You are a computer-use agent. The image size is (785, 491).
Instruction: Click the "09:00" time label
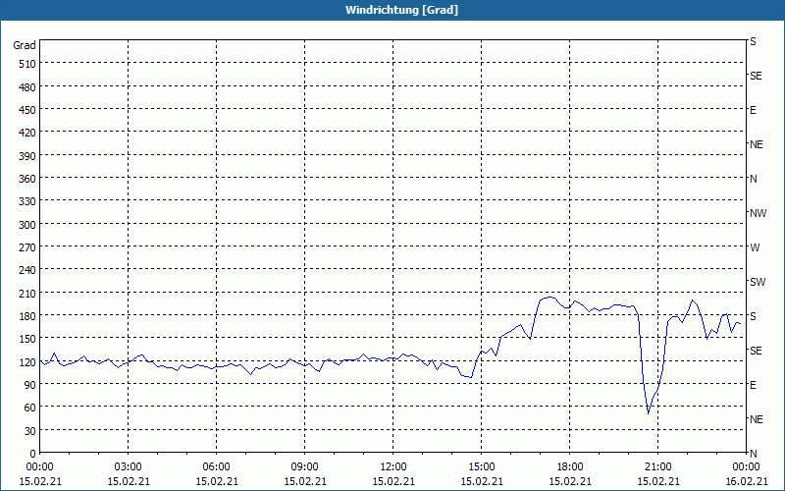(x=305, y=467)
